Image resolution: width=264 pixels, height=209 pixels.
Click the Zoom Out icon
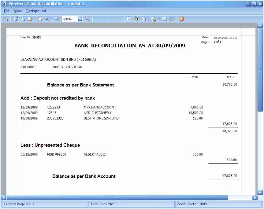pyautogui.click(x=57, y=19)
